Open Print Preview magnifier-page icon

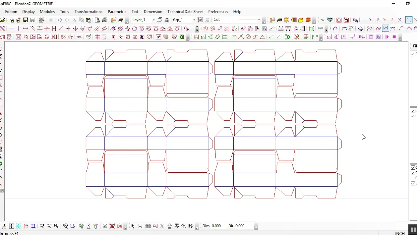click(97, 20)
